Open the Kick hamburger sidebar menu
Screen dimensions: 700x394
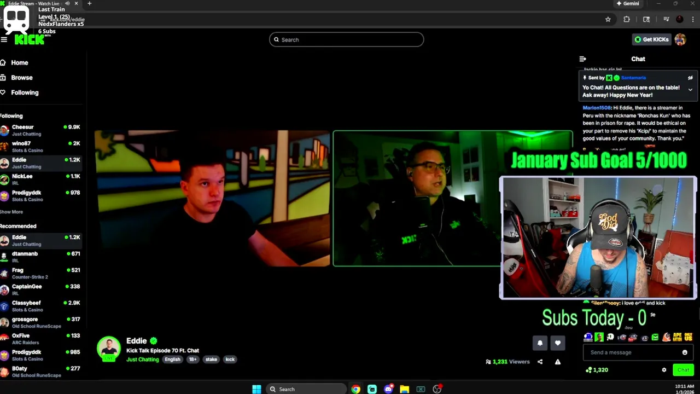pyautogui.click(x=4, y=39)
